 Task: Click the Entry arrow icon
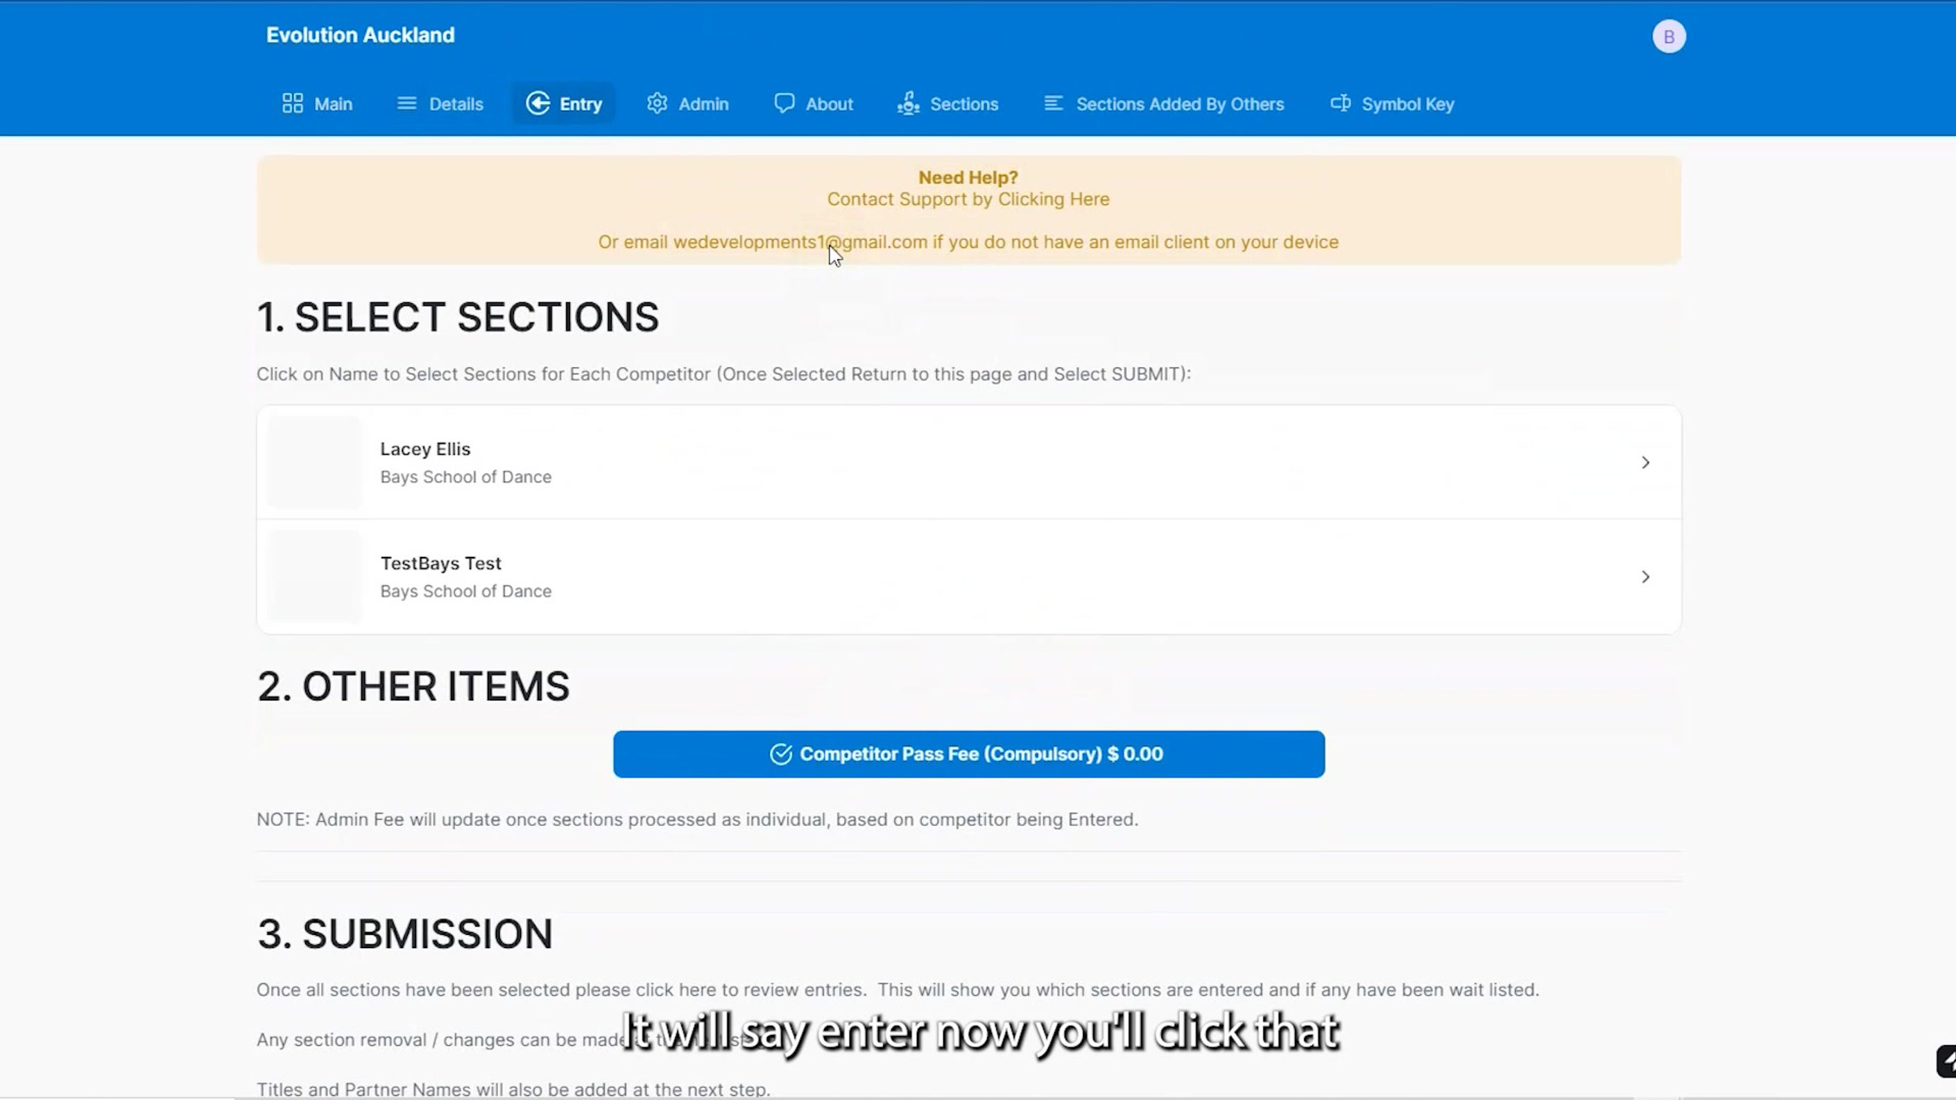click(538, 103)
